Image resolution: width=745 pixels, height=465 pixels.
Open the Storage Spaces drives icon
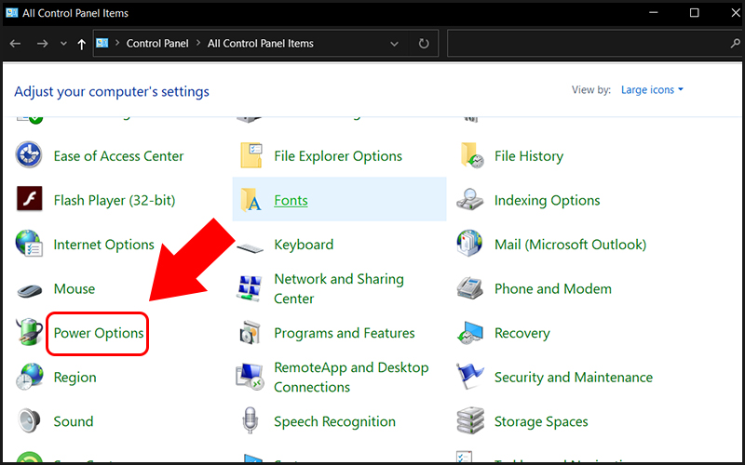[x=470, y=420]
